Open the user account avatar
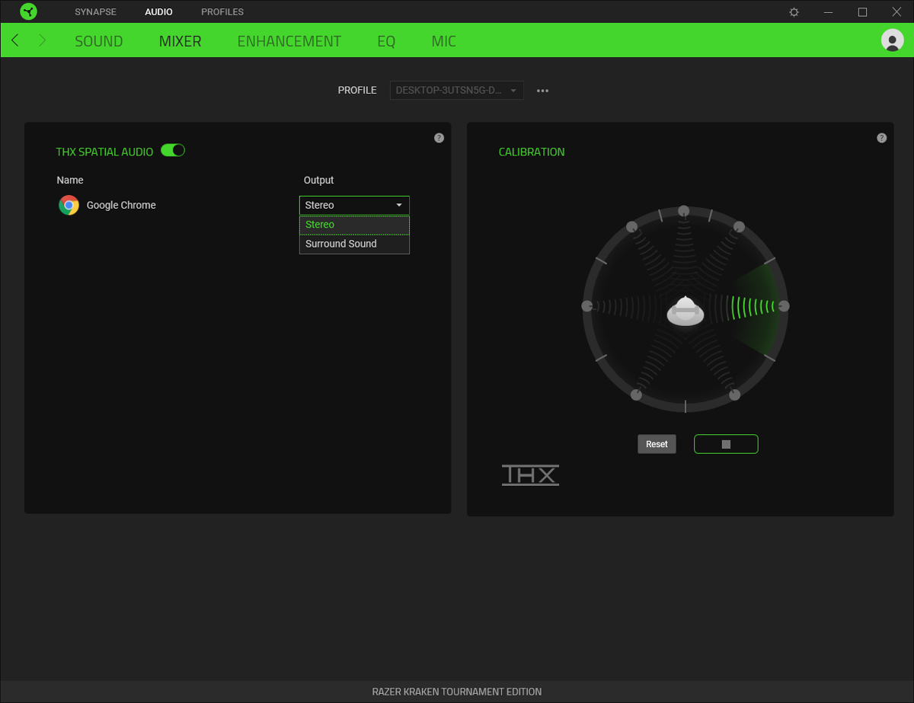 892,40
